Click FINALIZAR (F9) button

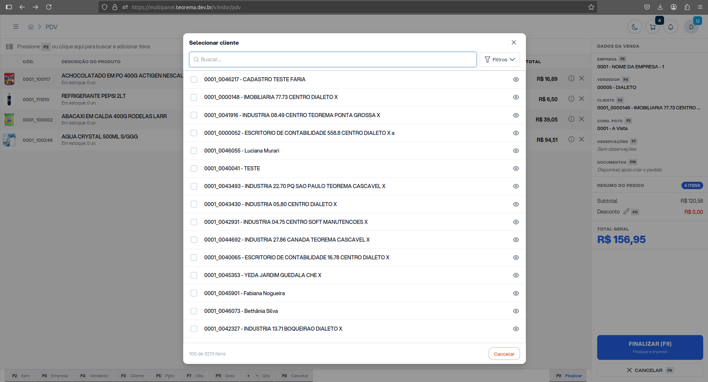pyautogui.click(x=650, y=347)
